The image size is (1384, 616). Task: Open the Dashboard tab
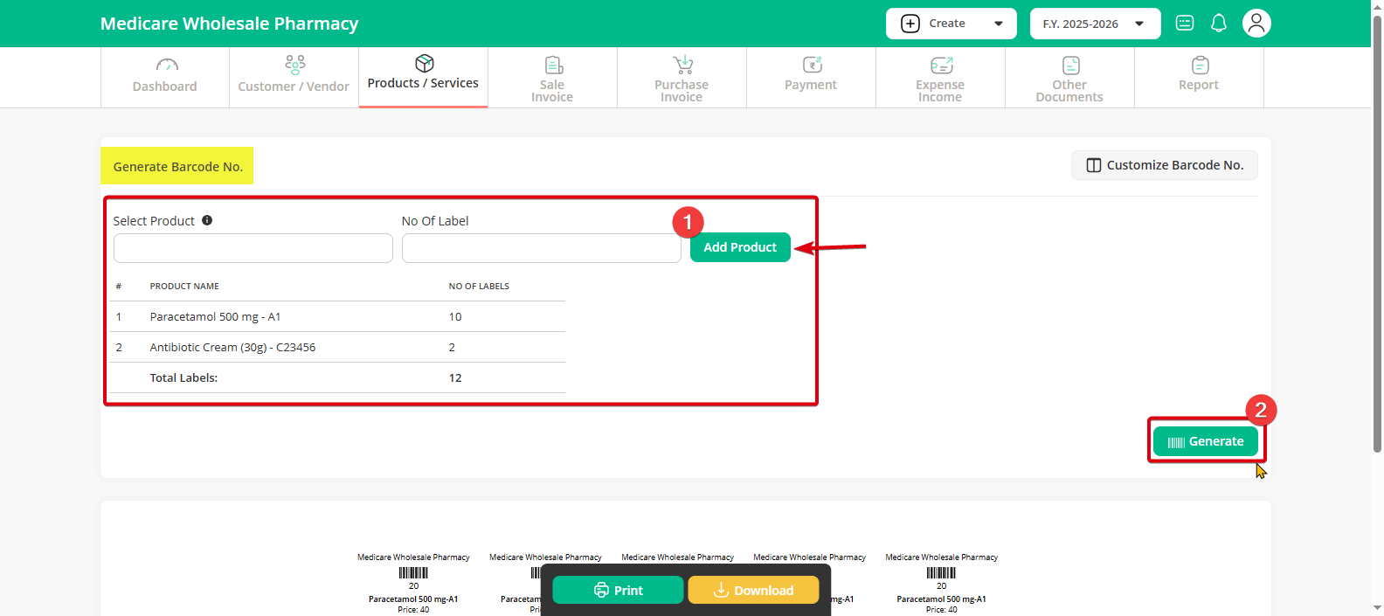click(x=164, y=77)
